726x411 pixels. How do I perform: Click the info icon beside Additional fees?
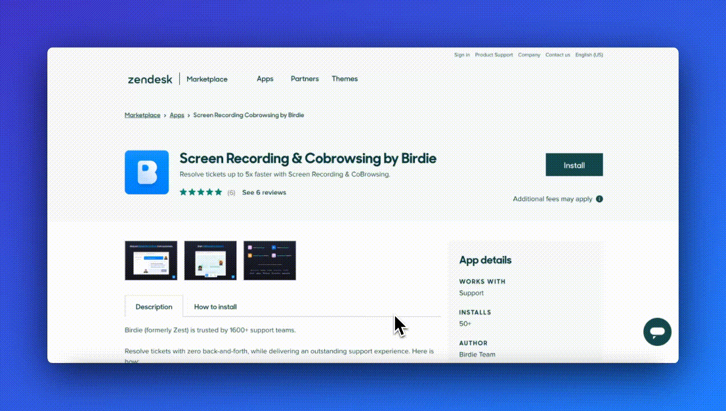click(x=599, y=199)
